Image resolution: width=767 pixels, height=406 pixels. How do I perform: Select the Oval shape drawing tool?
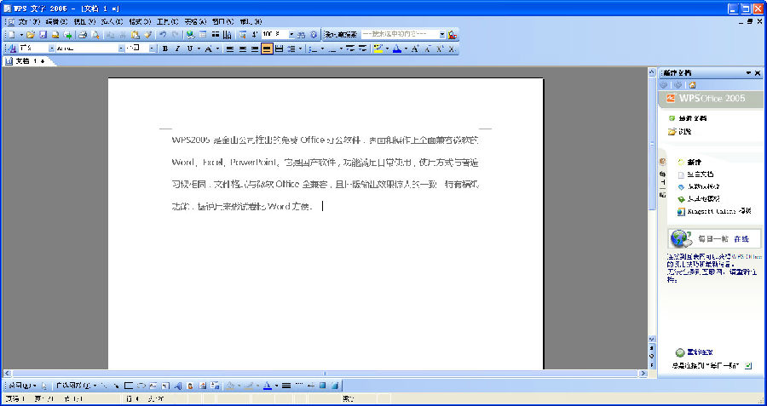click(141, 386)
